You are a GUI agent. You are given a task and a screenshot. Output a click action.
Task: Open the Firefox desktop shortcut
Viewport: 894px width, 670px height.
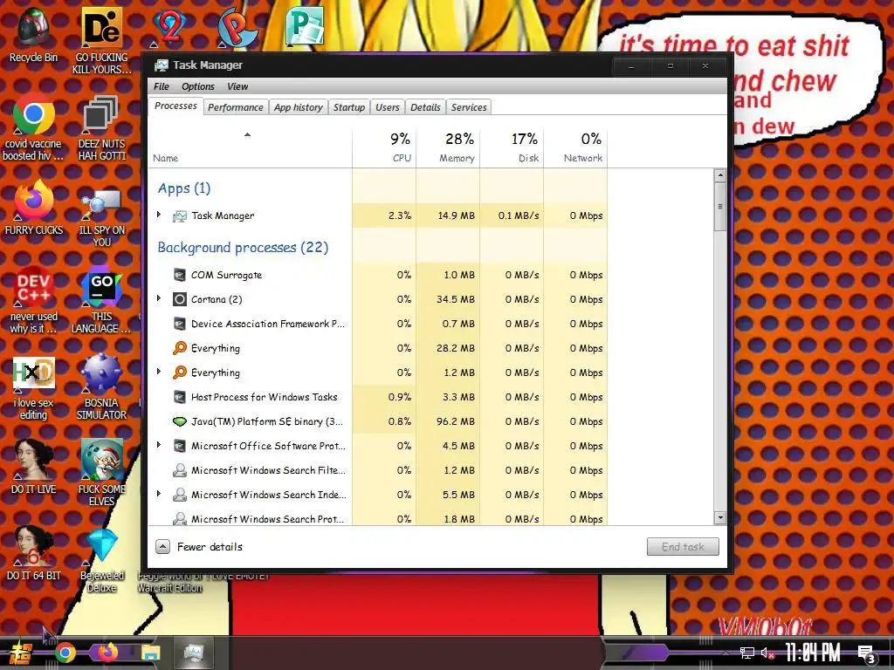[34, 208]
